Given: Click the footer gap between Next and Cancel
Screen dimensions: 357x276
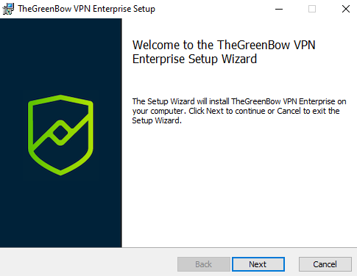Looking at the screenshot, I should point(291,264).
